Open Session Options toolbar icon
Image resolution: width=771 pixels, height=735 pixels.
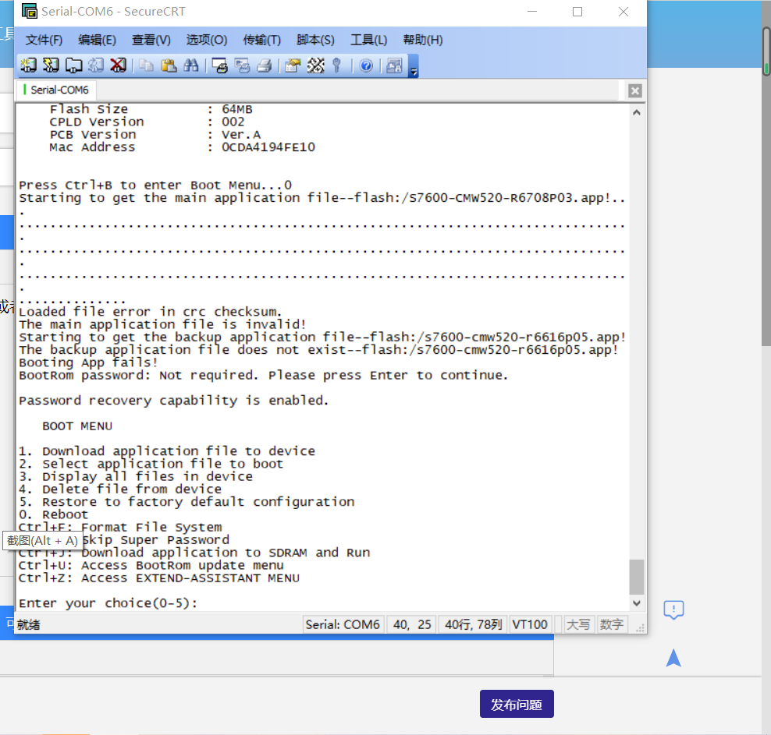point(293,65)
